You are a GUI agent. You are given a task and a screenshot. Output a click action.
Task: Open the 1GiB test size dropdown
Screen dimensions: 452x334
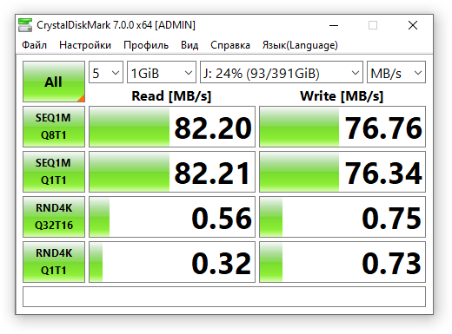pyautogui.click(x=162, y=72)
